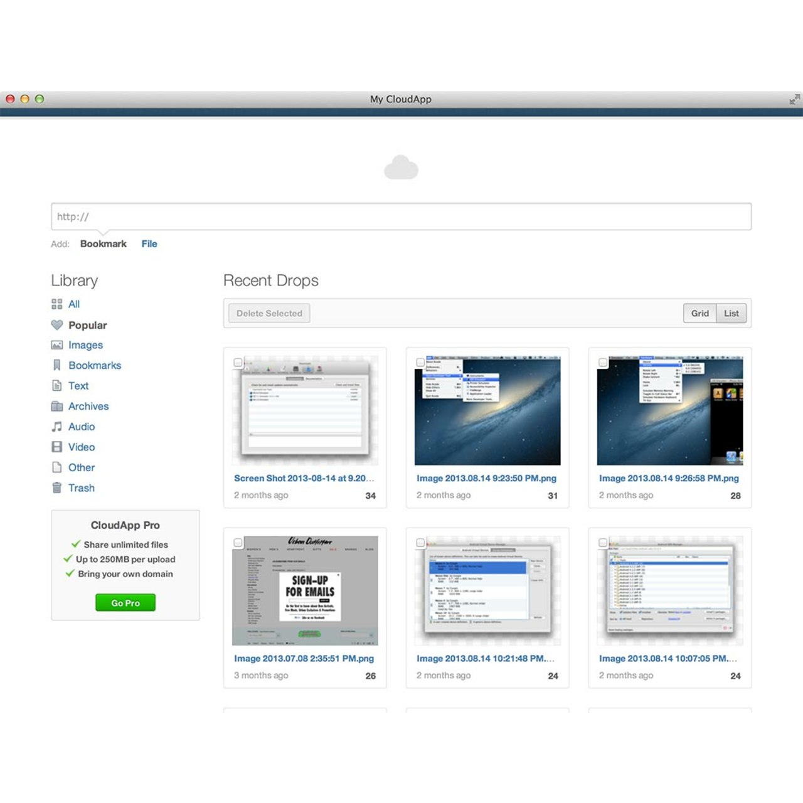Click the Archives box icon
Viewport: 803px width, 803px height.
56,407
